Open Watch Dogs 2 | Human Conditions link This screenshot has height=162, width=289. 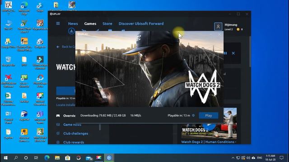209,142
